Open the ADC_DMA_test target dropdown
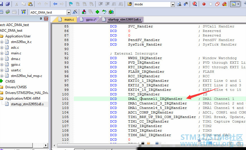 click(x=68, y=12)
